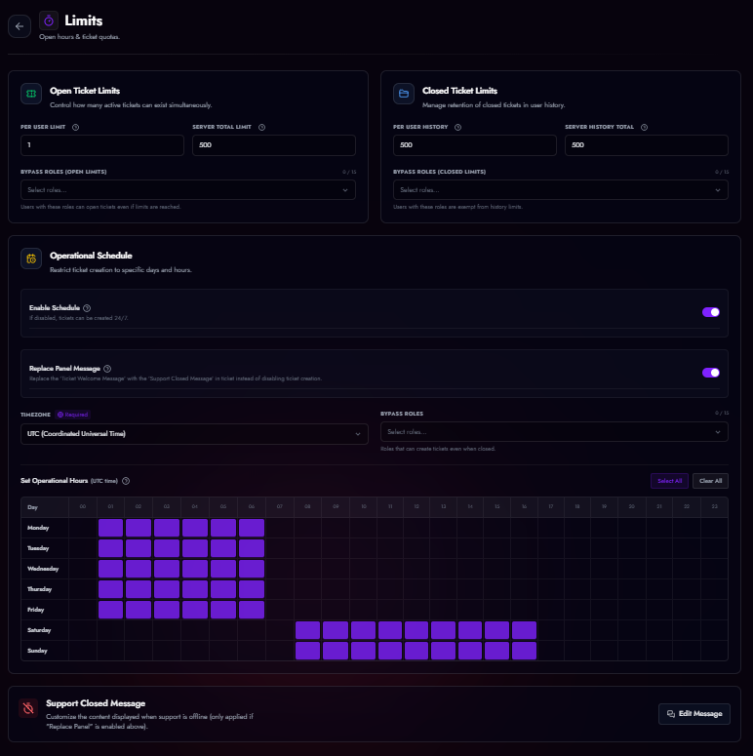Show help for Server Total Limit
This screenshot has height=756, width=753.
261,127
